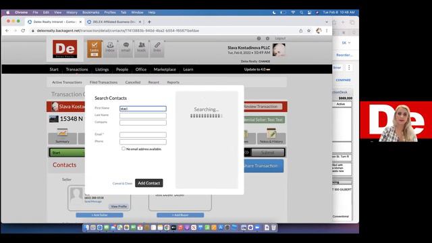Switch to Cancelled tab
Image resolution: width=432 pixels, height=243 pixels.
click(133, 82)
